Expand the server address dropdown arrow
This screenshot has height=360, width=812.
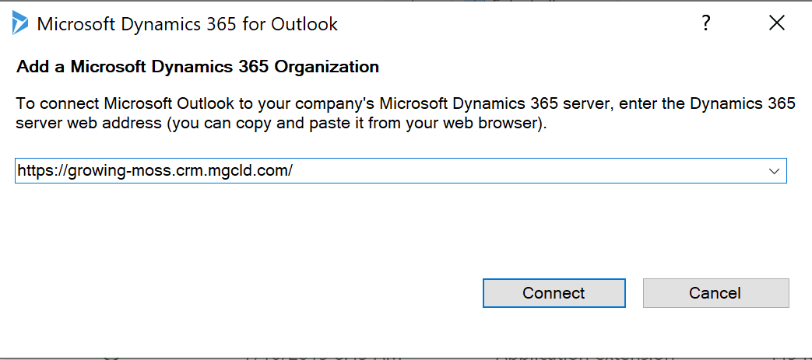774,171
